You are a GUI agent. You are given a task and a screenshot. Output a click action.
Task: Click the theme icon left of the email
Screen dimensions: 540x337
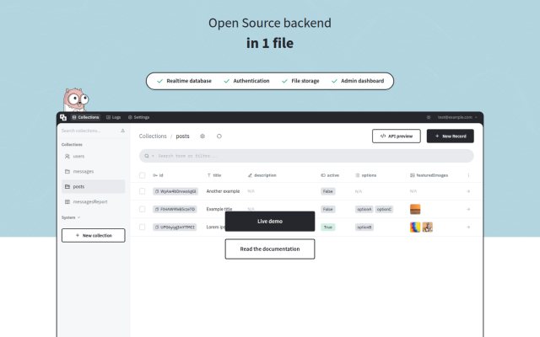click(x=429, y=117)
